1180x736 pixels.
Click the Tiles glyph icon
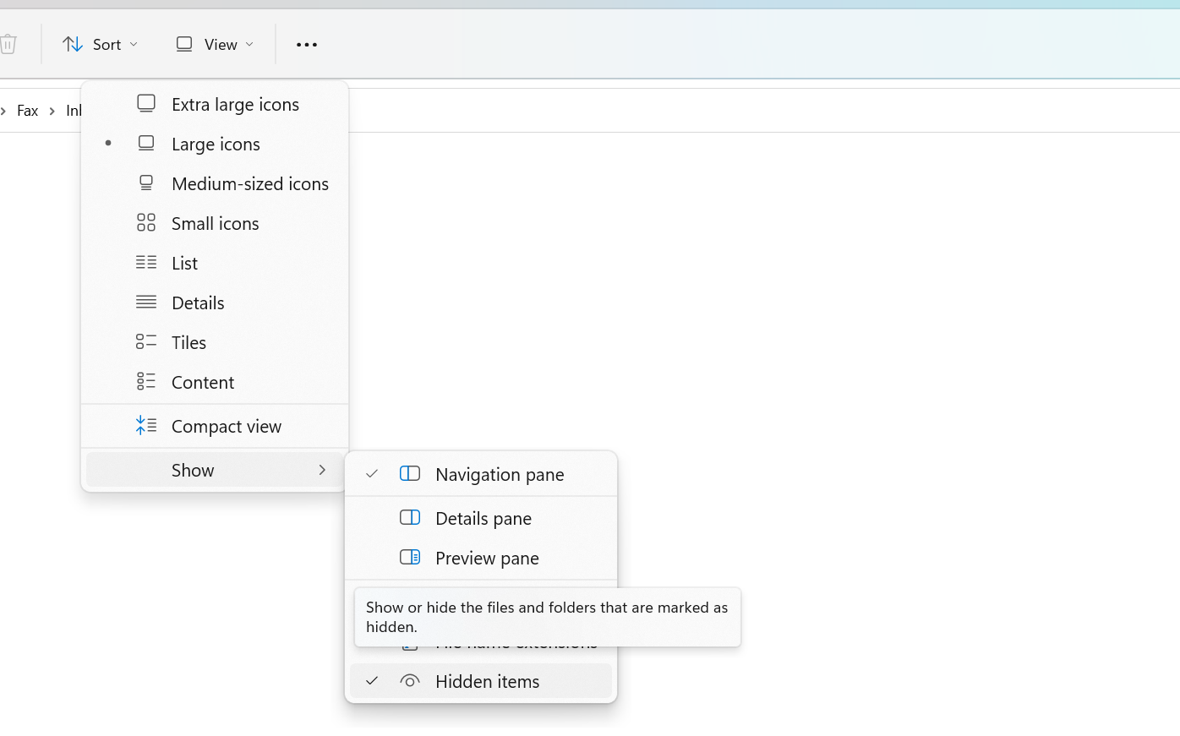[146, 341]
